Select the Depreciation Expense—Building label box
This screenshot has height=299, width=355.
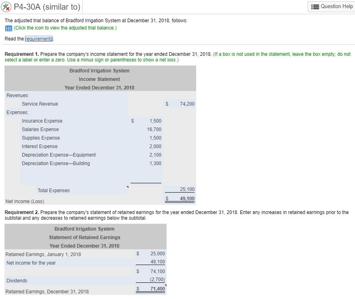click(x=74, y=163)
